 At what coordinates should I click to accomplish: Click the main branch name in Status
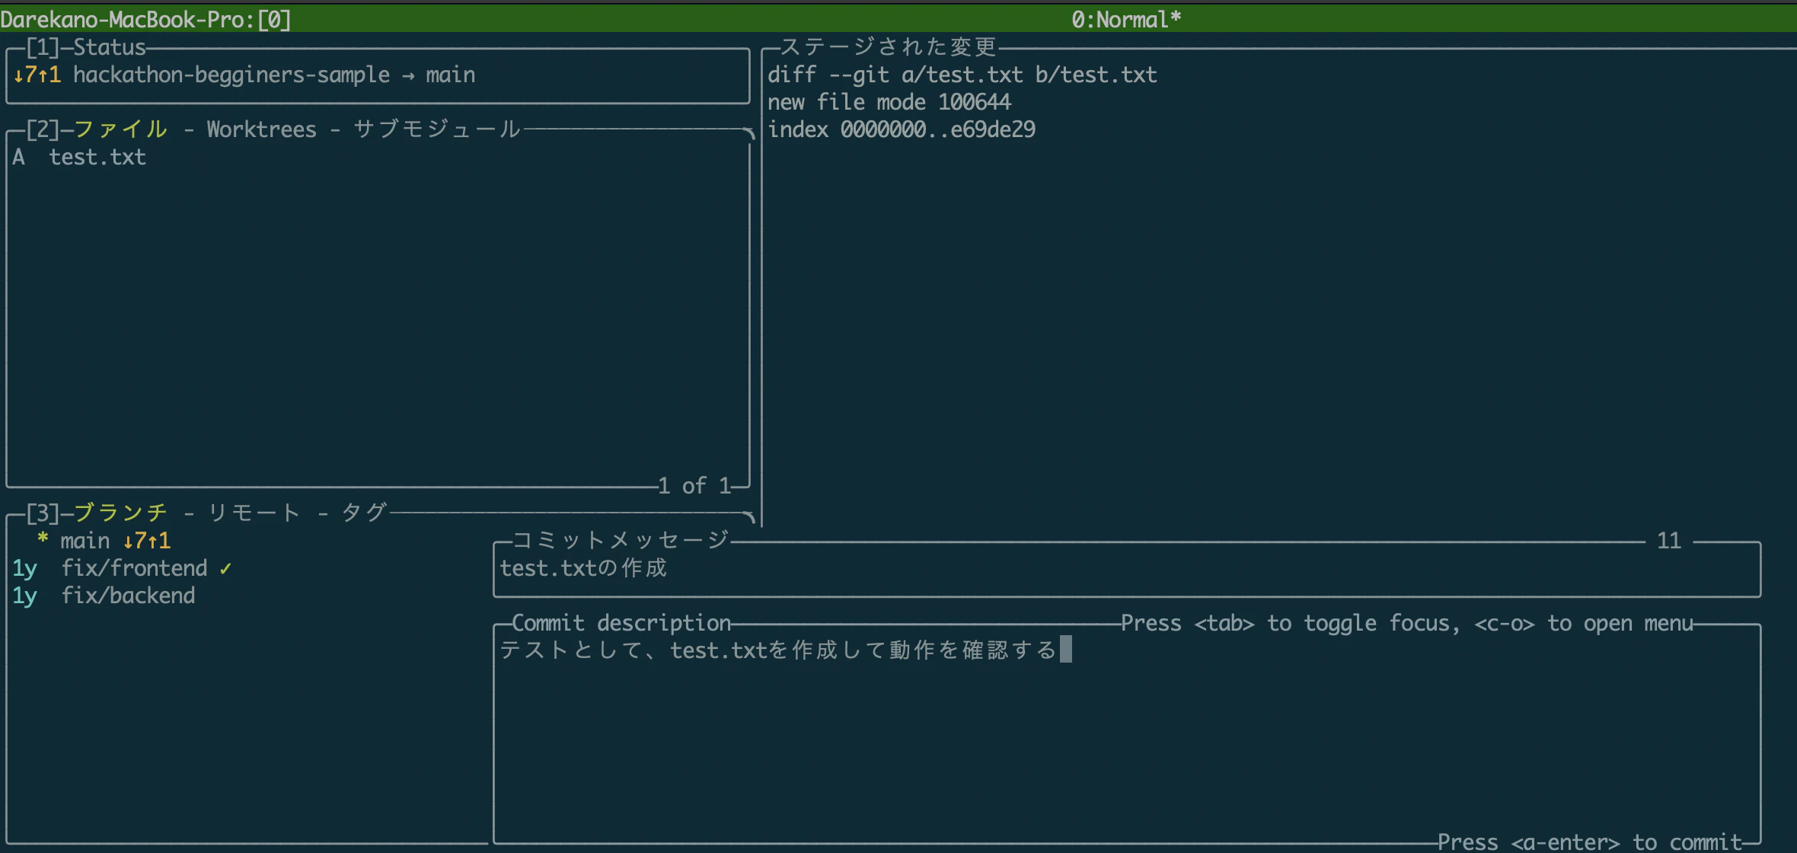click(451, 75)
